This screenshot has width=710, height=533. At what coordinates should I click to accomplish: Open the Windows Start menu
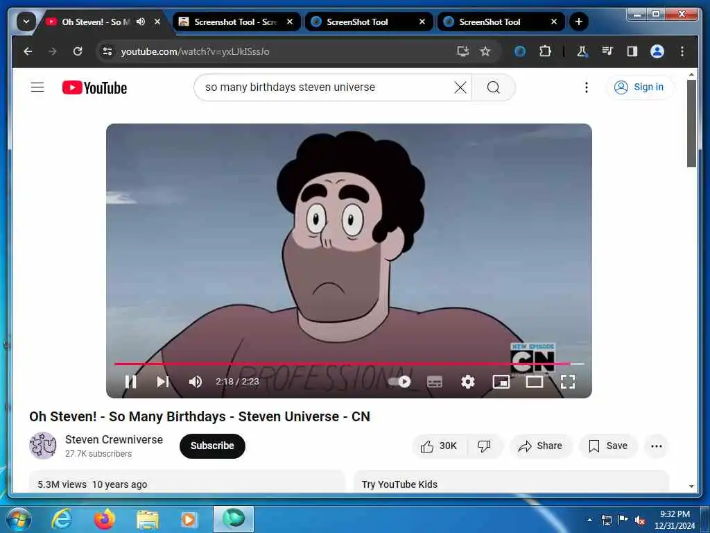point(19,519)
